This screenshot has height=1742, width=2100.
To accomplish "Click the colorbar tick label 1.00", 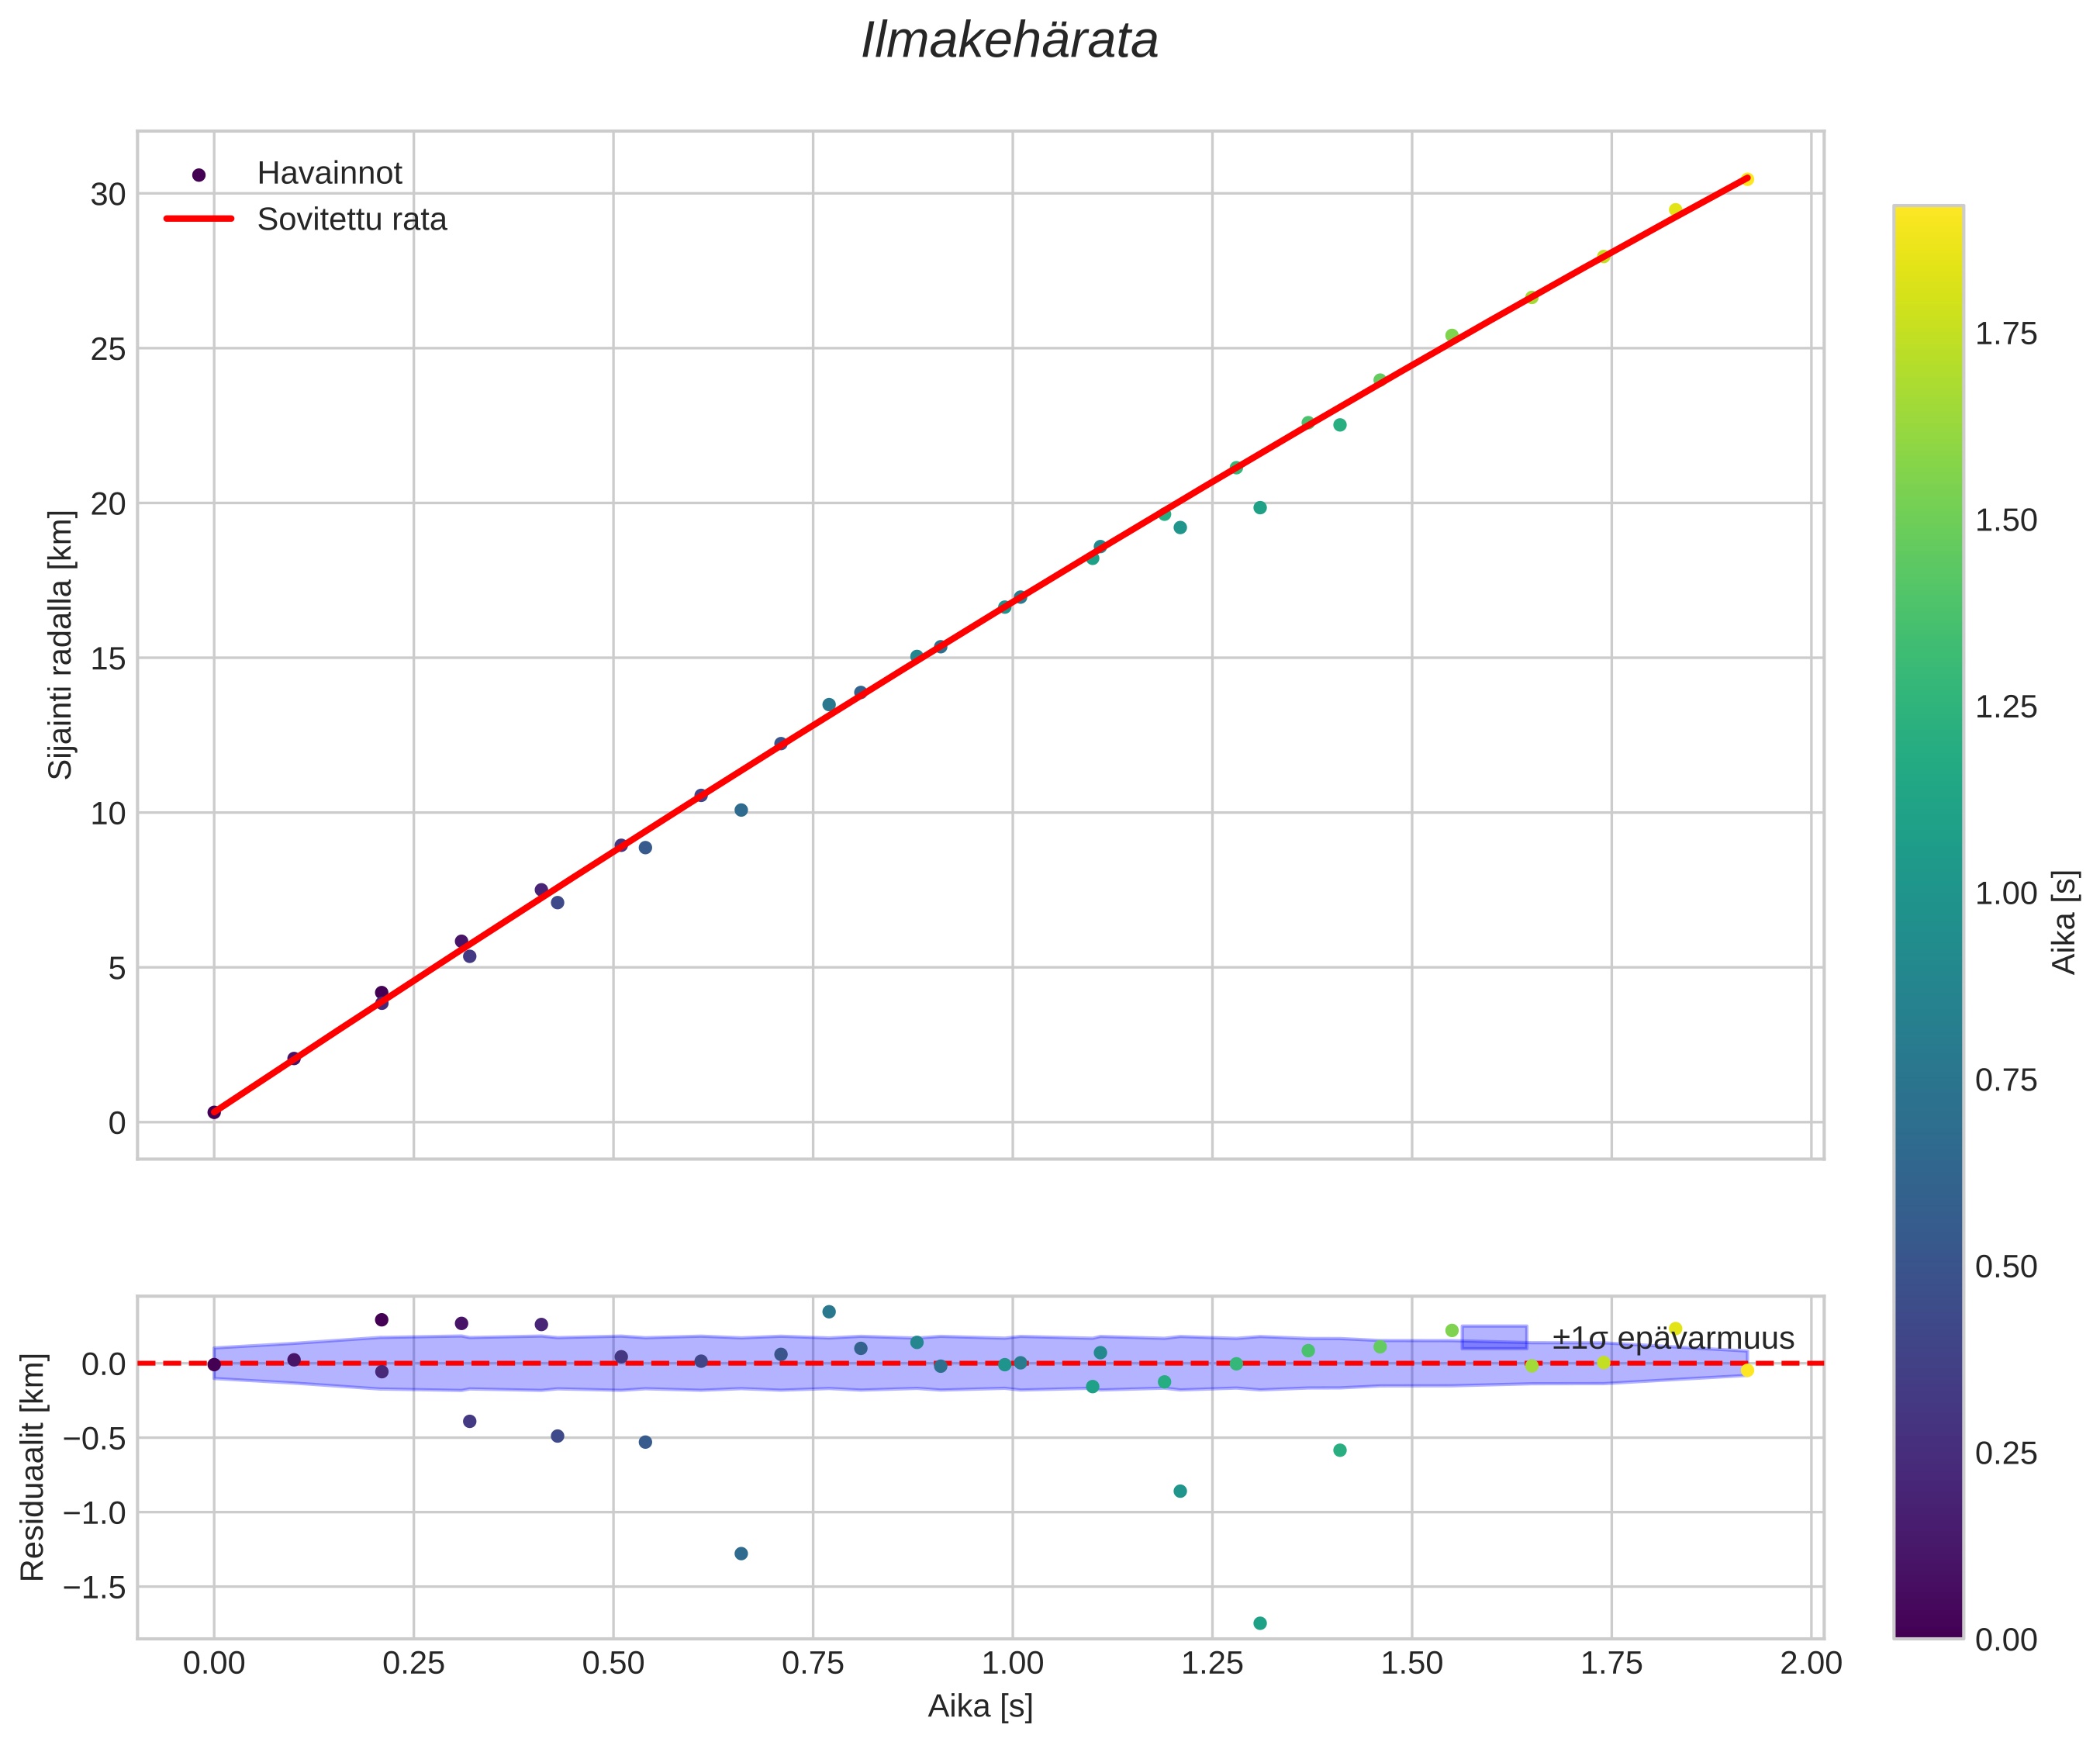I will coord(2006,894).
